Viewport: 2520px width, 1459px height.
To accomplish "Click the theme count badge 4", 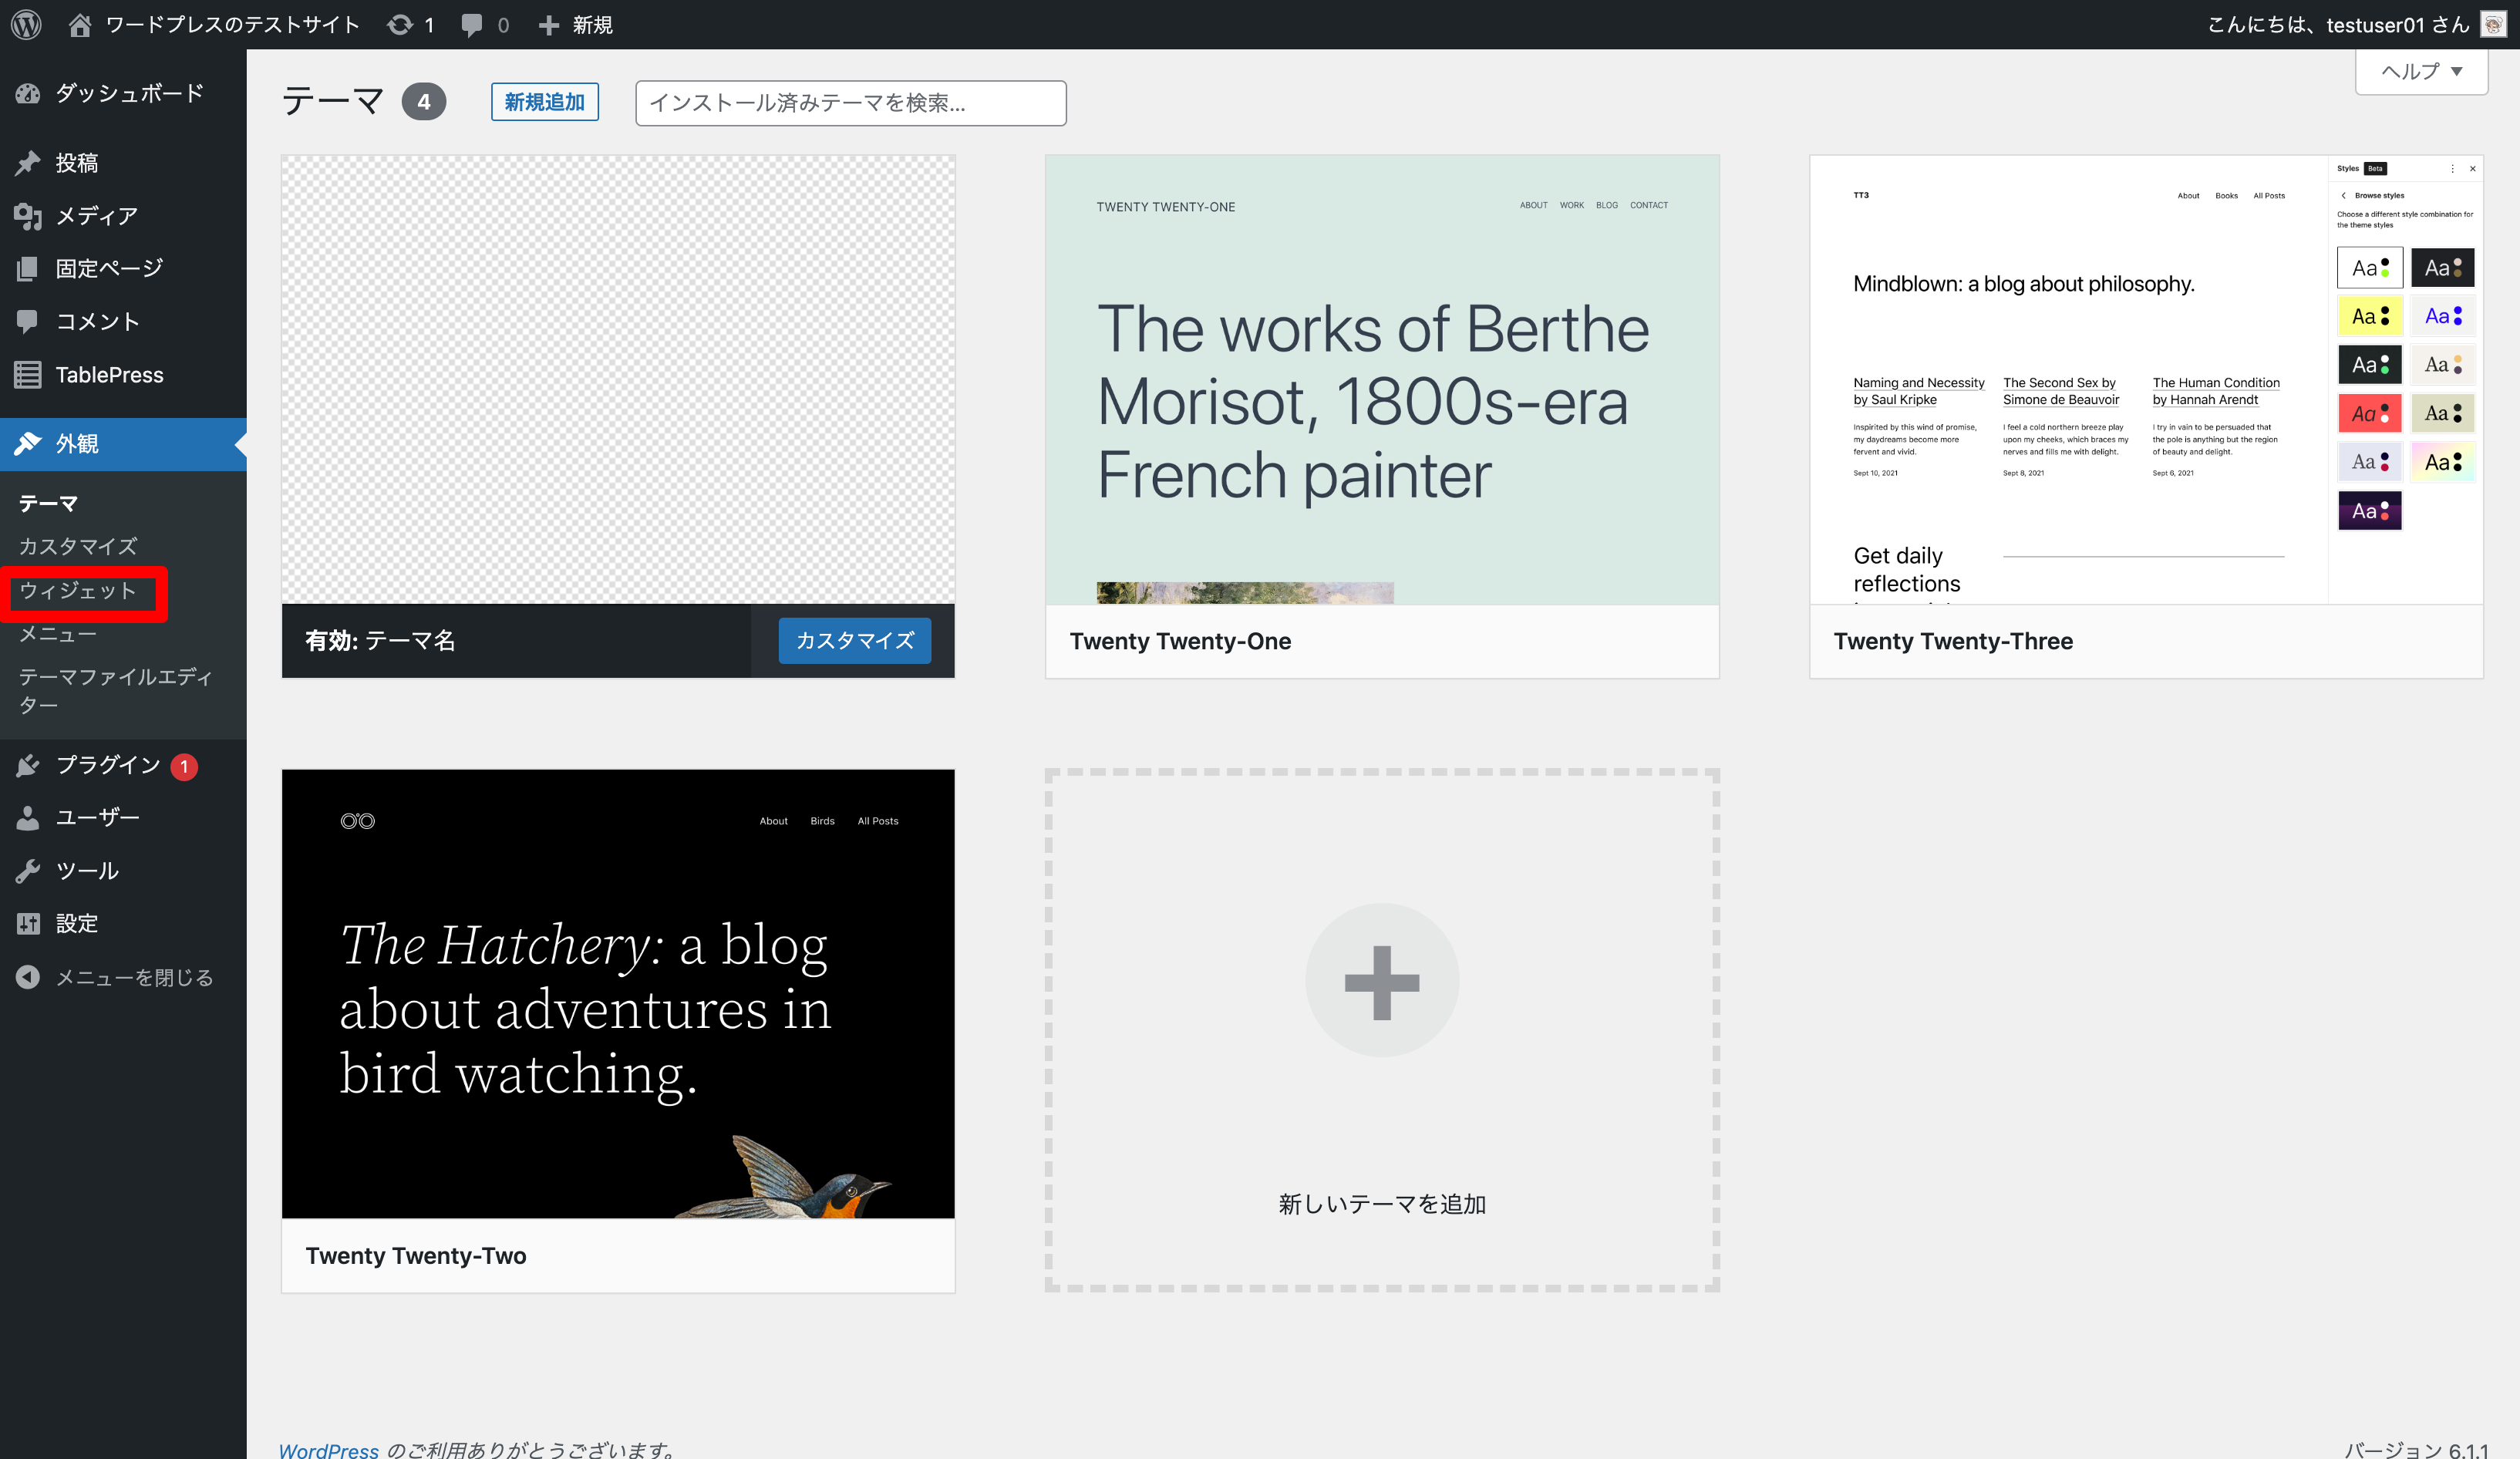I will (x=424, y=102).
